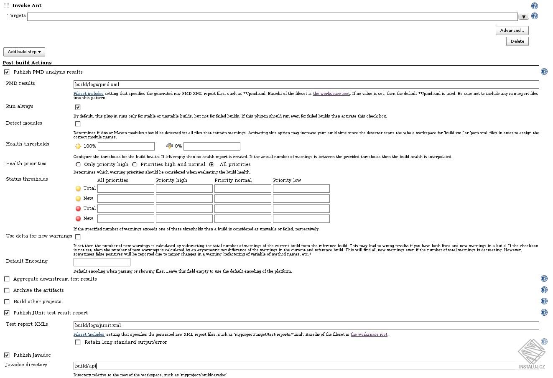553x378 pixels.
Task: Click the Health priorities label
Action: [x=26, y=163]
